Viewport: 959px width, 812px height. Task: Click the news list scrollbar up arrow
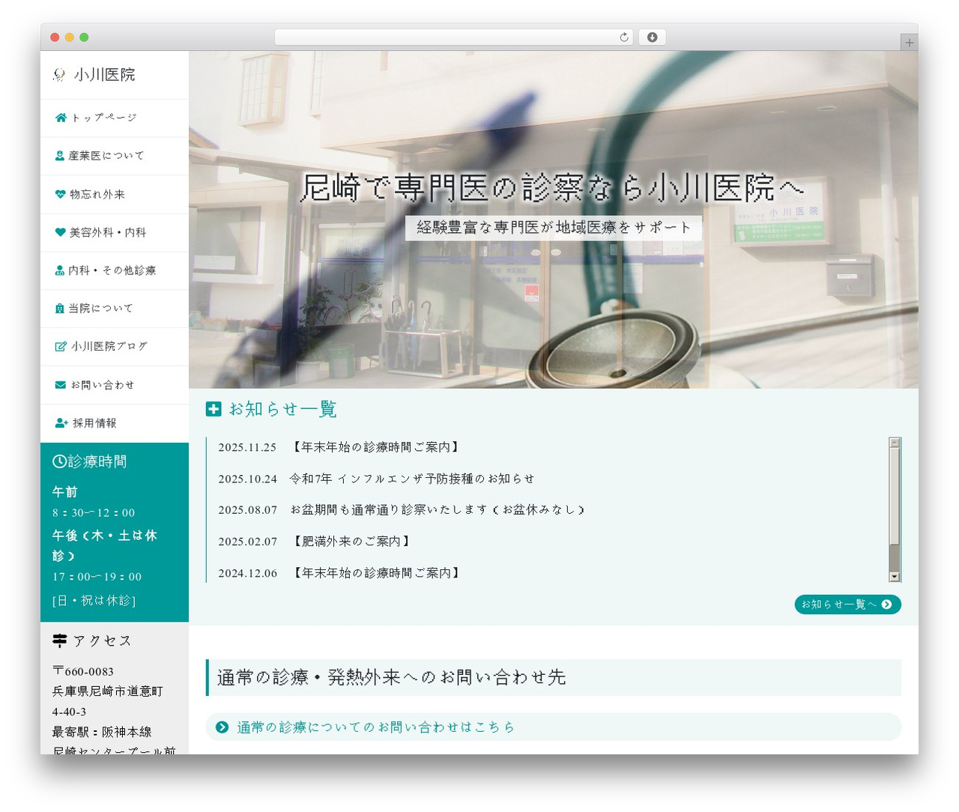(895, 443)
